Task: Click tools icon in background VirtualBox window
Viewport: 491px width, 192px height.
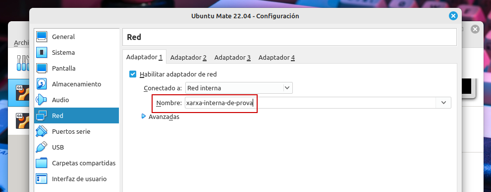Action: (23, 63)
